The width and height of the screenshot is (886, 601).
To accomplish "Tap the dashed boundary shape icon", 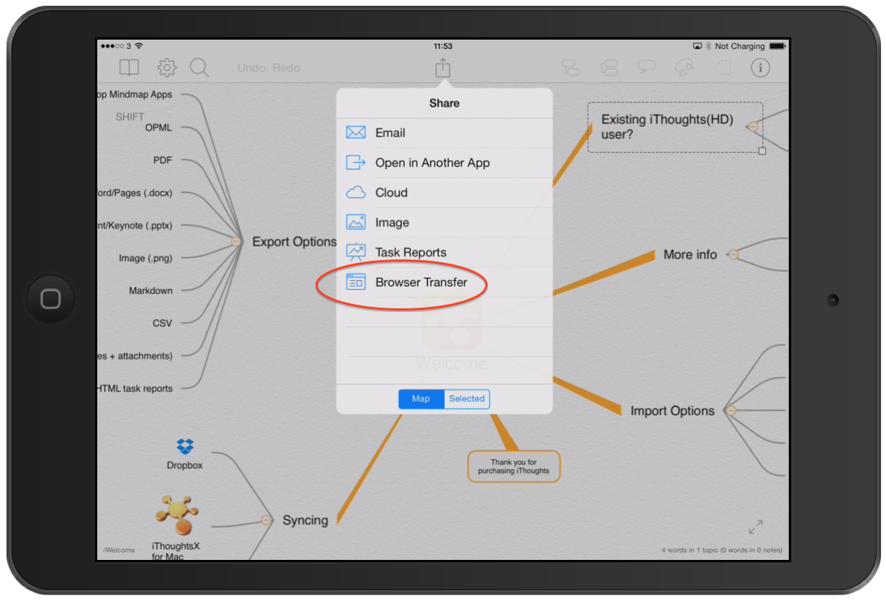I will pos(722,68).
